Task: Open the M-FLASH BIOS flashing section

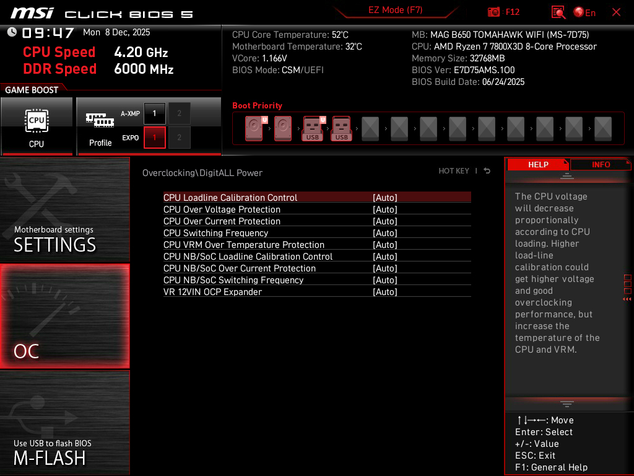Action: 64,422
